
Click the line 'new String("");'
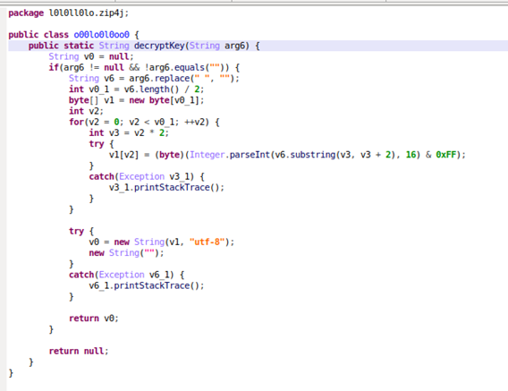[126, 253]
